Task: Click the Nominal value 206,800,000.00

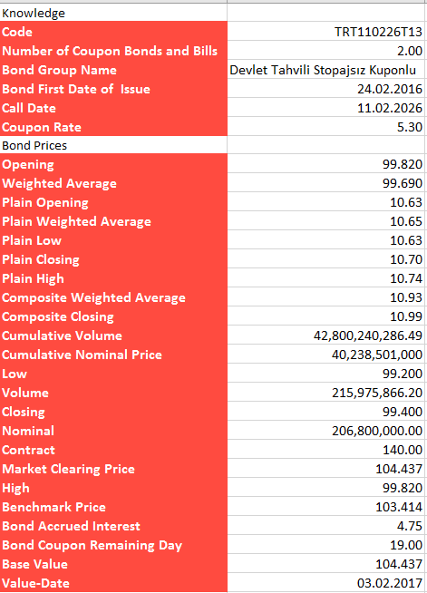Action: click(x=326, y=431)
